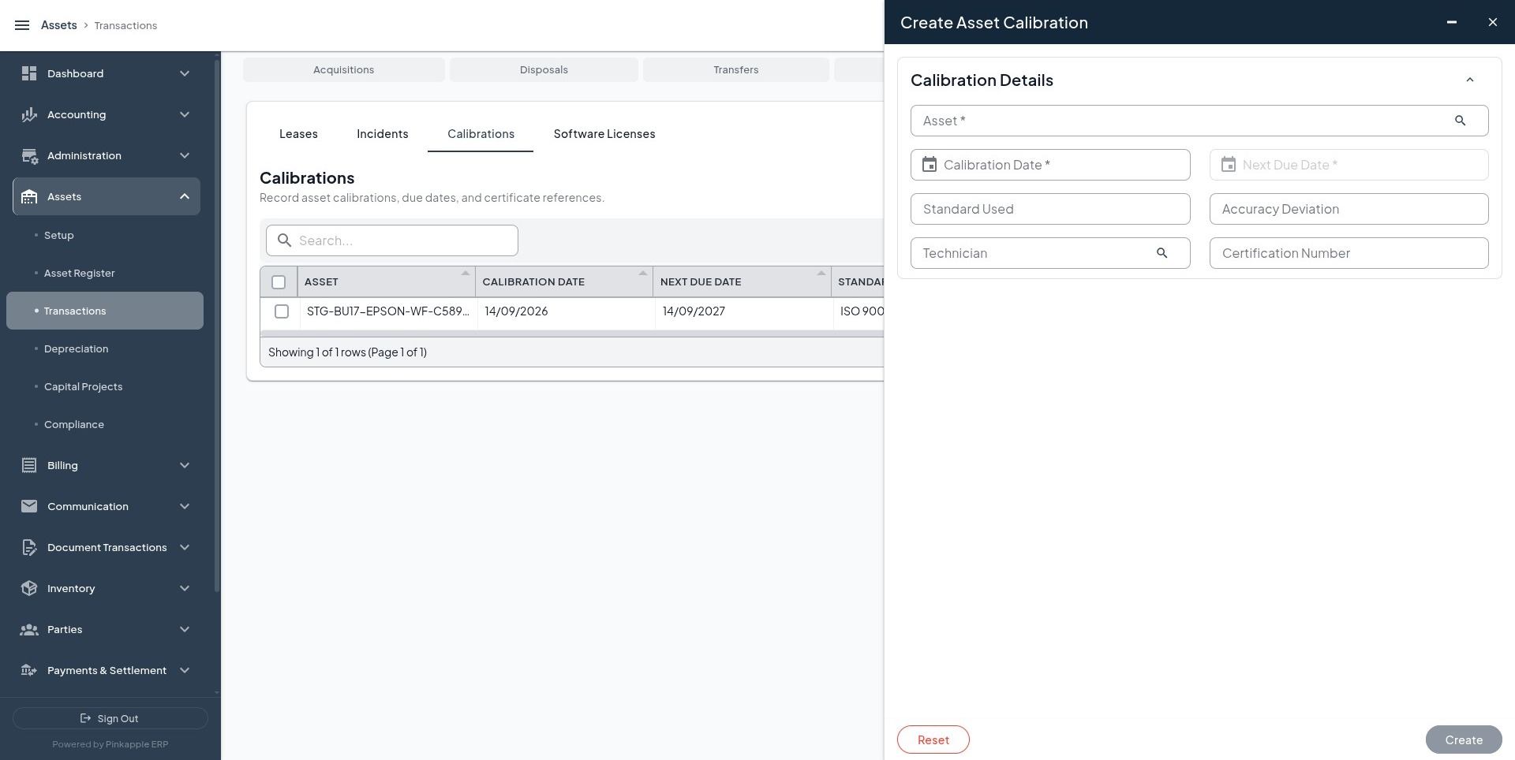Viewport: 1515px width, 760px height.
Task: Click the Communication envelope icon
Action: (x=29, y=506)
